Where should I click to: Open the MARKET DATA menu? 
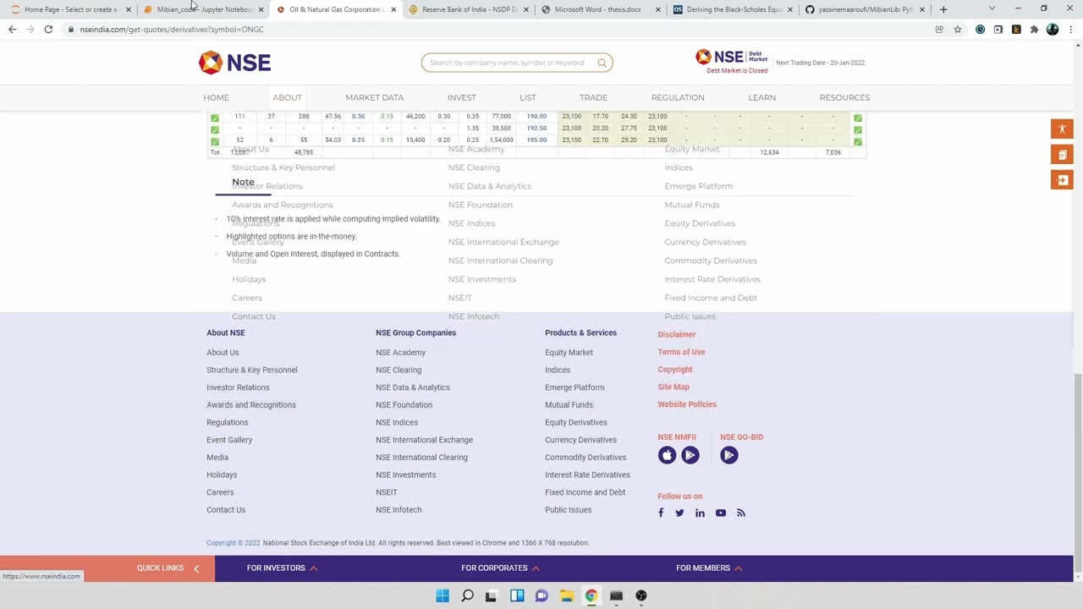point(374,97)
